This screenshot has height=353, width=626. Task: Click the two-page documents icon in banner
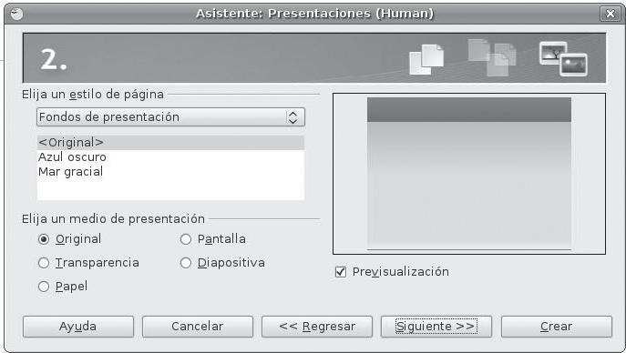pos(426,60)
